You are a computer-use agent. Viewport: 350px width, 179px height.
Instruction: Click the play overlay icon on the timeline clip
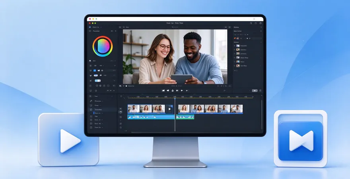(170, 109)
